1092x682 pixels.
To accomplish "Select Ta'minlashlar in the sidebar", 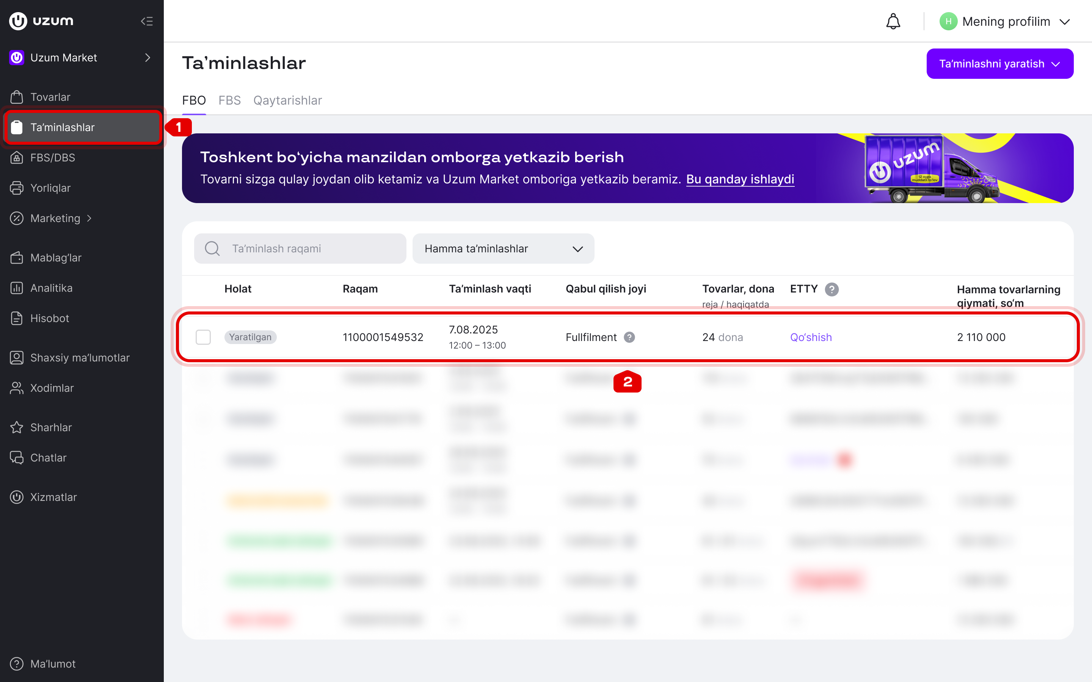I will point(83,127).
